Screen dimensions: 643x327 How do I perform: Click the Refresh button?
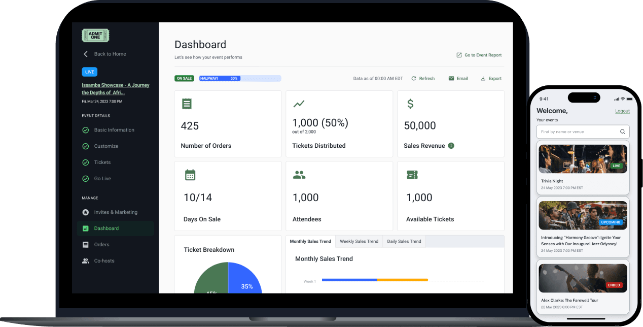click(423, 78)
